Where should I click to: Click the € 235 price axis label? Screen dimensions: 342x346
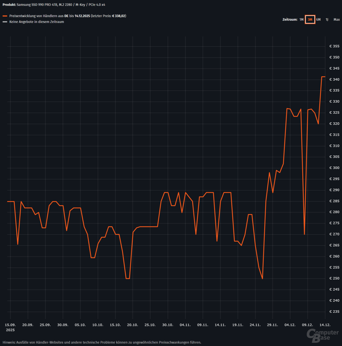click(x=334, y=311)
